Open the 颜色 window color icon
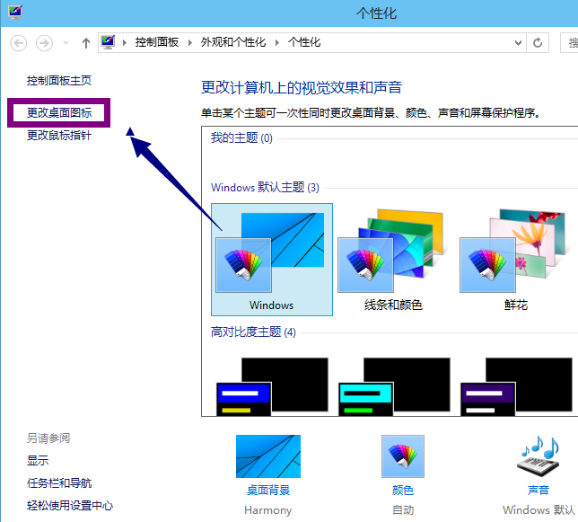Screen dimensions: 578x522 [403, 456]
